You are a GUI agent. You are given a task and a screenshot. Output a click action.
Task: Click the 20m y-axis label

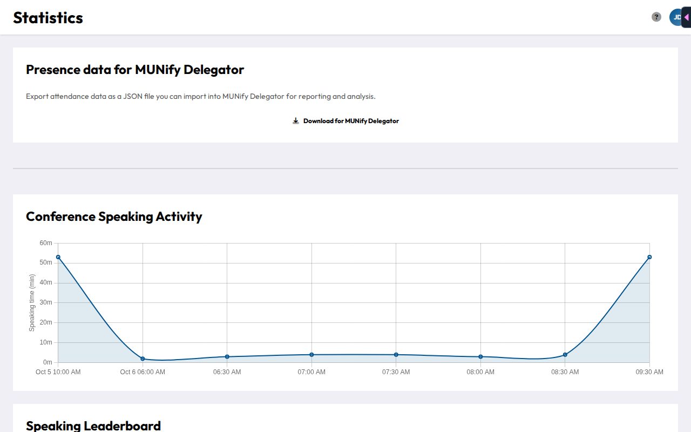(46, 322)
